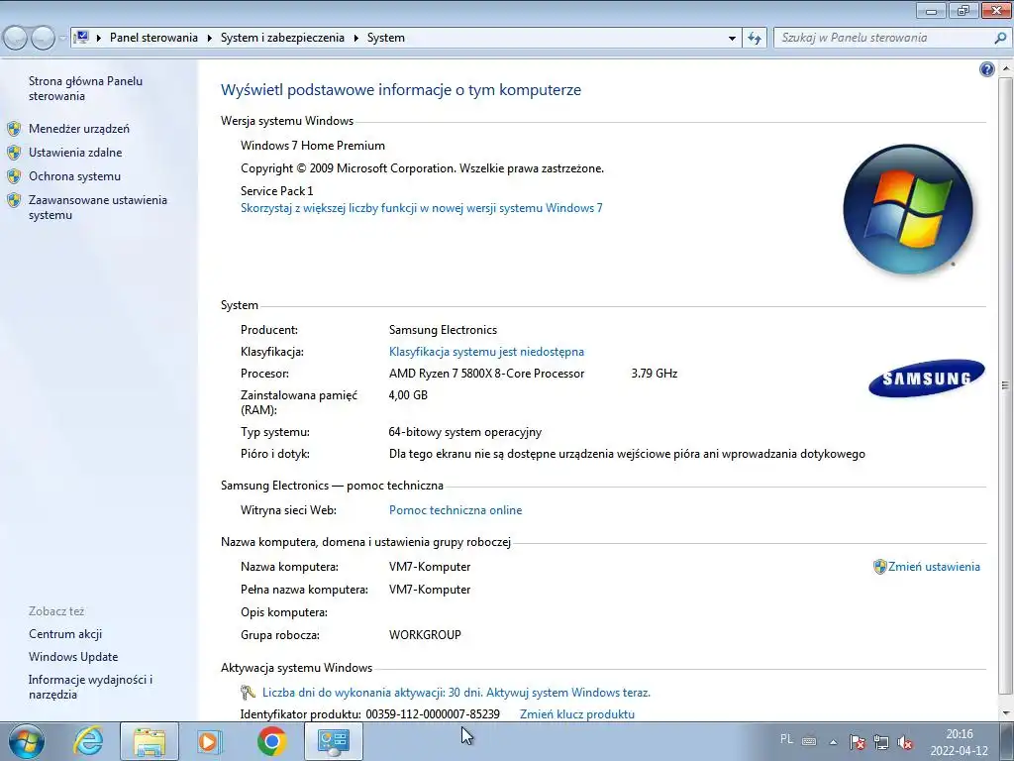This screenshot has height=761, width=1014.
Task: Click shield icon beside Ustawienia zdalne
Action: point(14,153)
